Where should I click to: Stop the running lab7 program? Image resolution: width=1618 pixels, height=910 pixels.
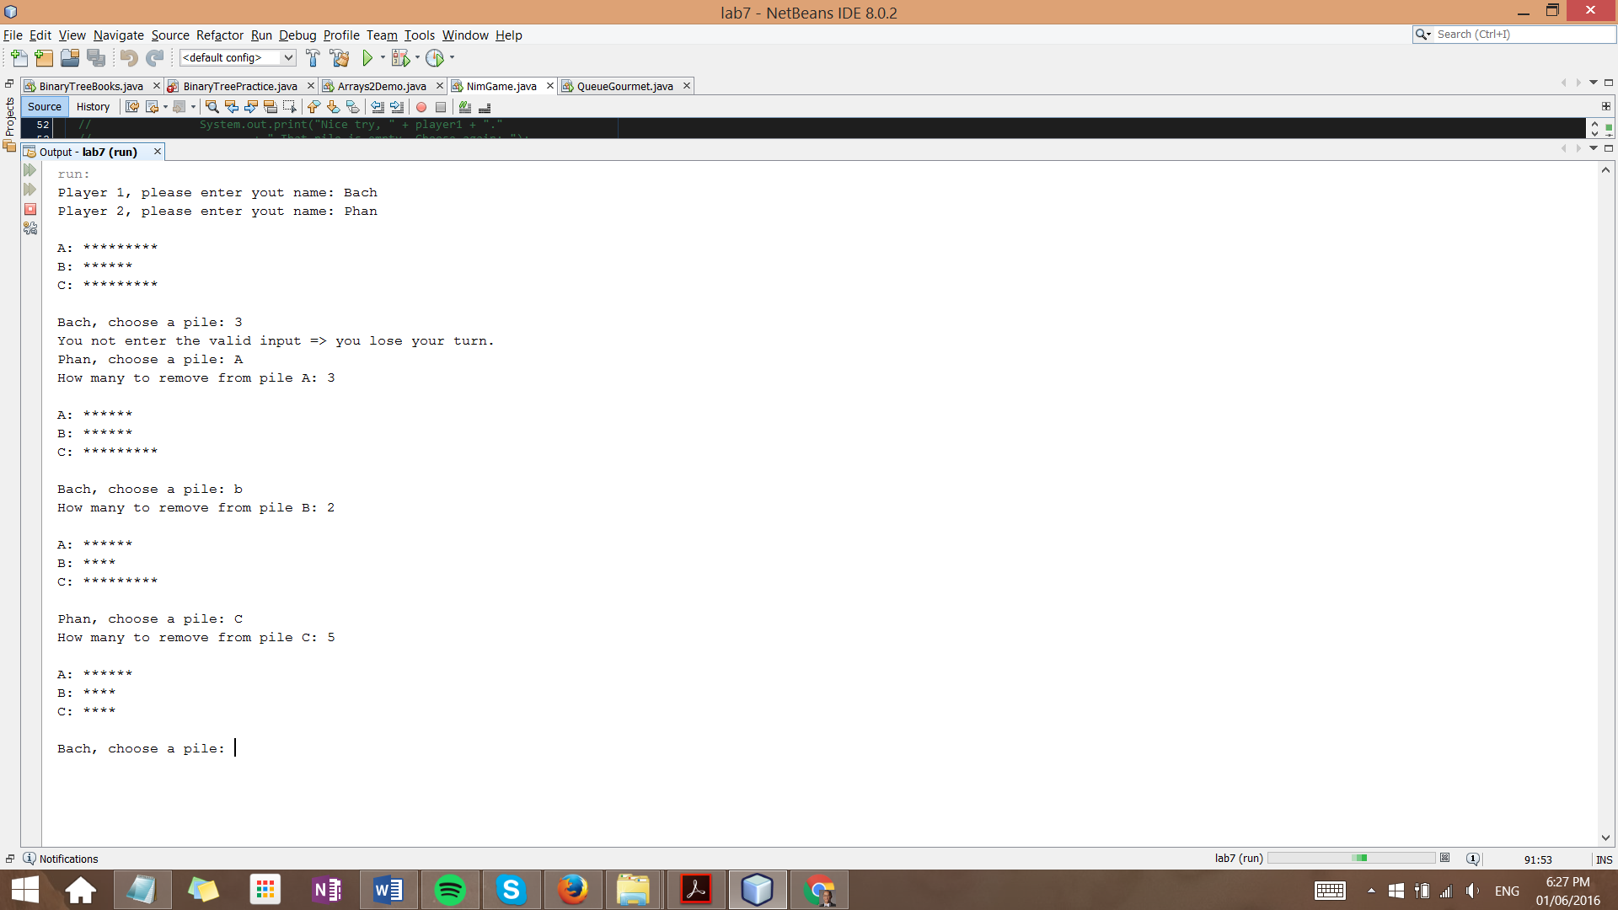pos(30,209)
